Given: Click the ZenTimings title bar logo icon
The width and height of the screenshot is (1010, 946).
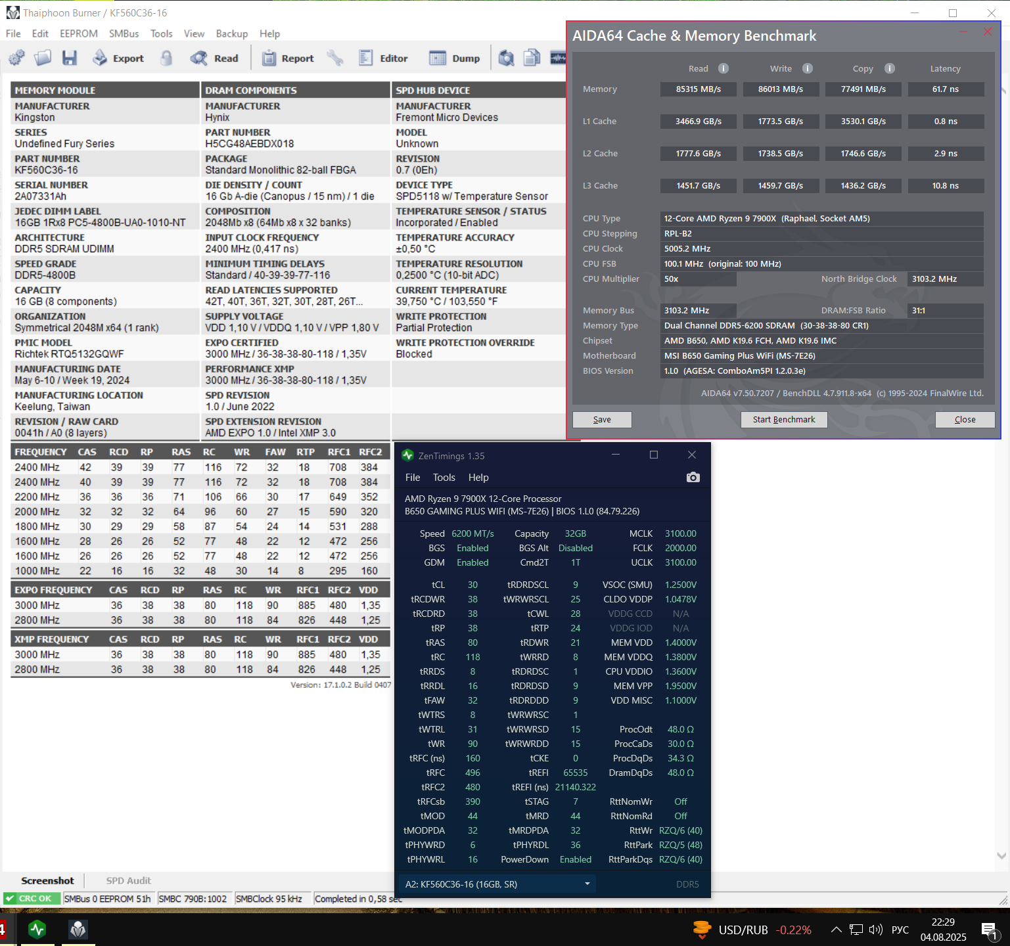Looking at the screenshot, I should (x=407, y=455).
